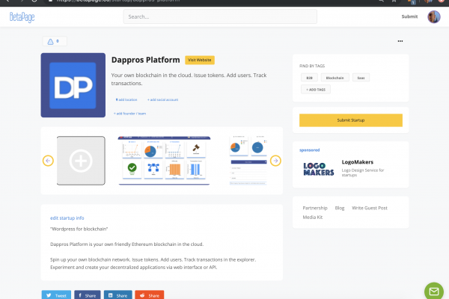Viewport: 449px width, 299px height.
Task: Click add founder / team link
Action: pos(129,114)
